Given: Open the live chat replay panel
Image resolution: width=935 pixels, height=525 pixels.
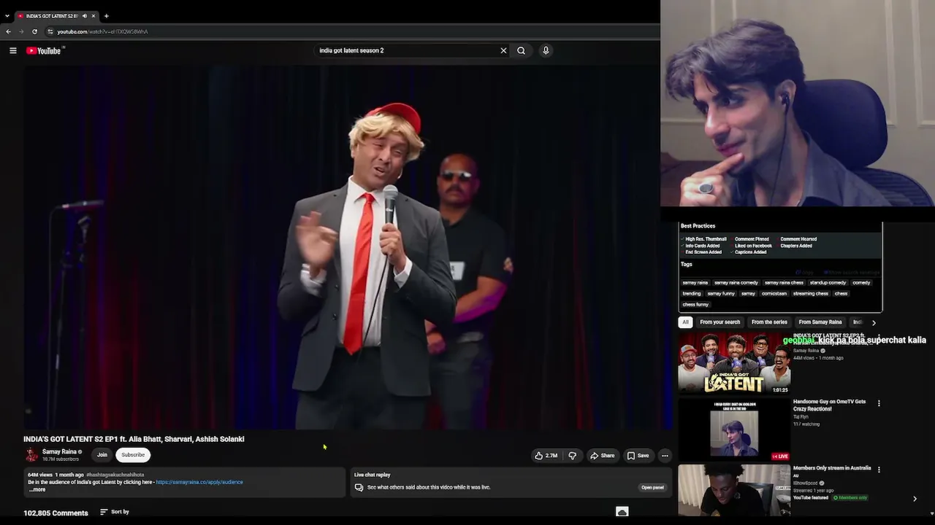Looking at the screenshot, I should [652, 487].
